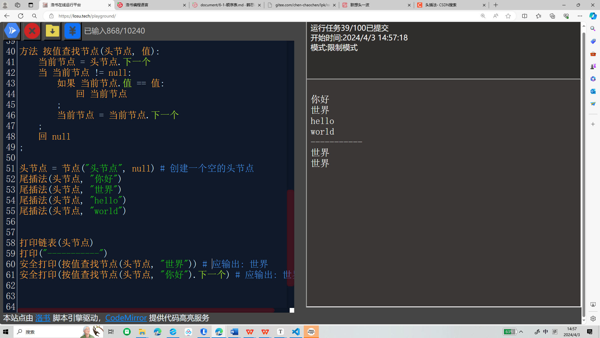
Task: Open Copilot sidebar icon
Action: (x=593, y=16)
